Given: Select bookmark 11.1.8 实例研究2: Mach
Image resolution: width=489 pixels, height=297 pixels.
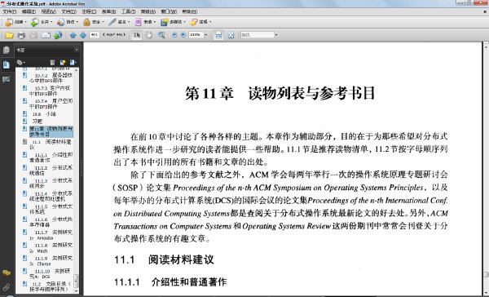Looking at the screenshot, I should point(51,248).
